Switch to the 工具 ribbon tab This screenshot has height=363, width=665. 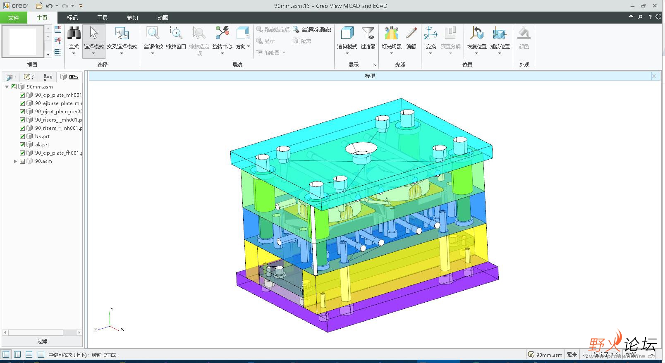(103, 17)
